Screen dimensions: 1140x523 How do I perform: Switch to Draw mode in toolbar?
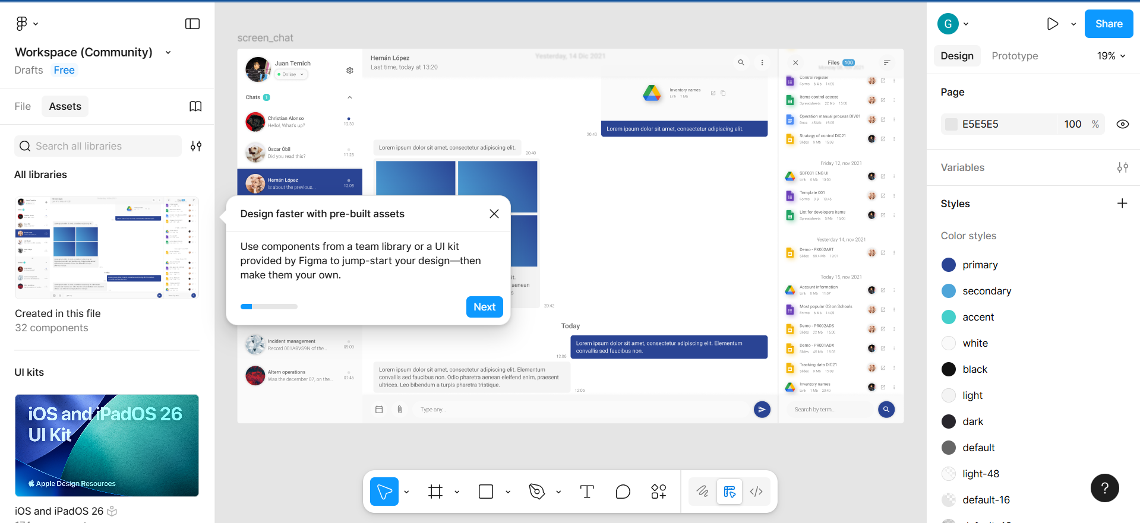[x=703, y=492]
